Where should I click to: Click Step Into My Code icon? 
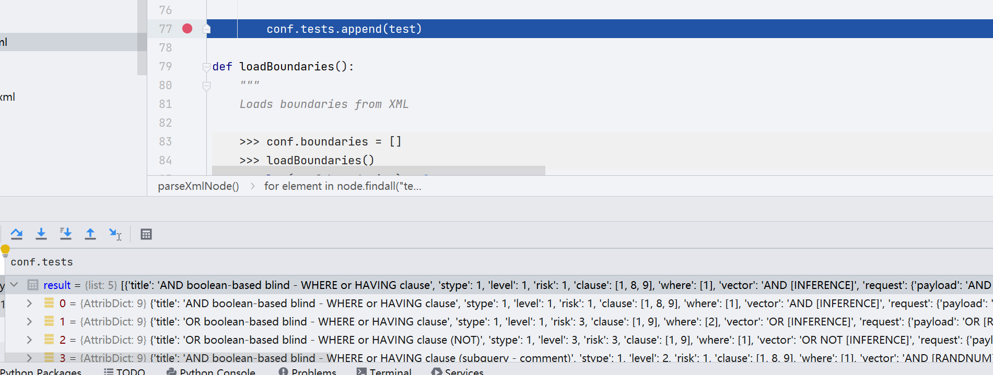click(x=66, y=234)
